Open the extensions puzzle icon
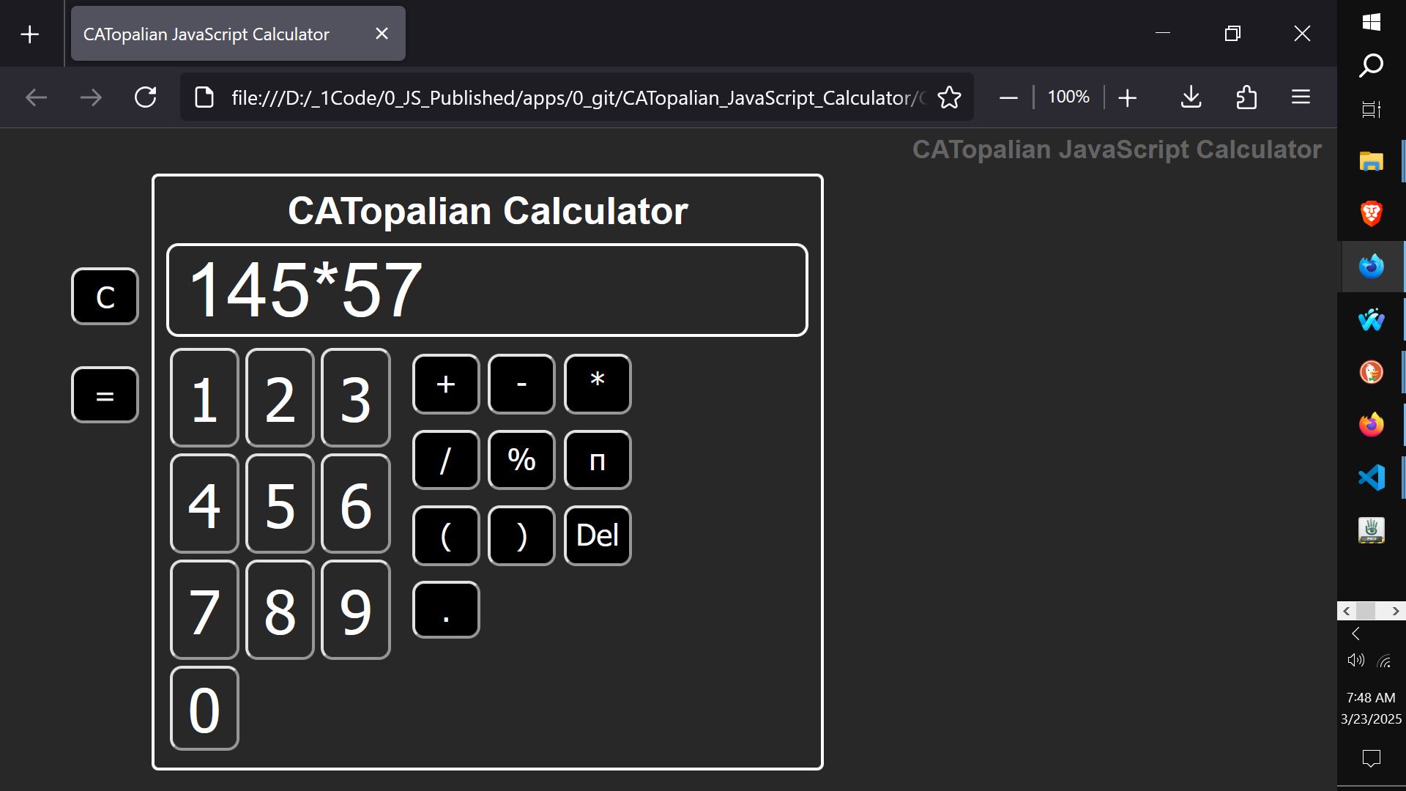The height and width of the screenshot is (791, 1406). pos(1246,97)
